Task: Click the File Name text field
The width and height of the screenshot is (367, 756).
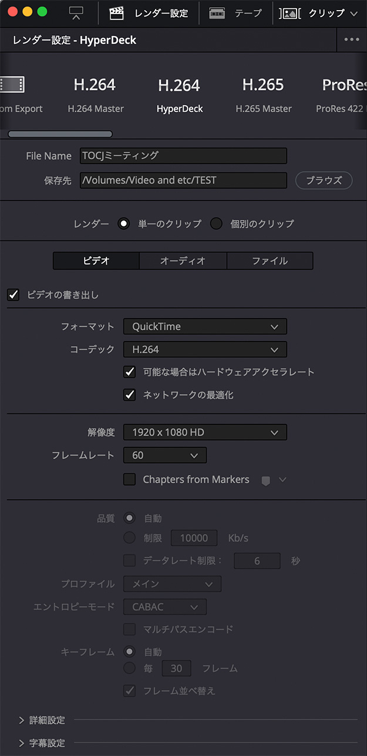Action: 183,156
